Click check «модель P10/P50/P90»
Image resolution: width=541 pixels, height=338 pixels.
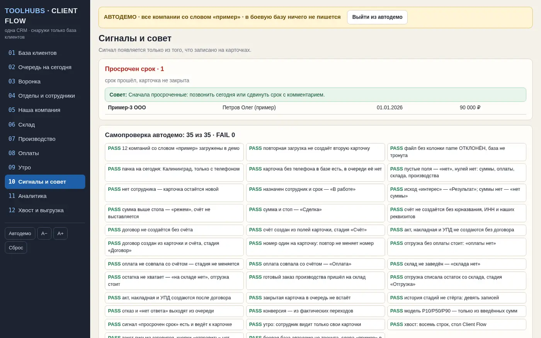tap(457, 311)
